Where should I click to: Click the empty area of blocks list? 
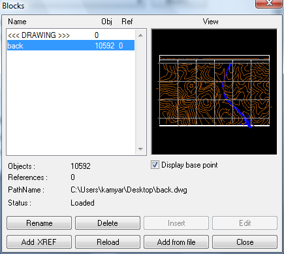click(x=71, y=103)
